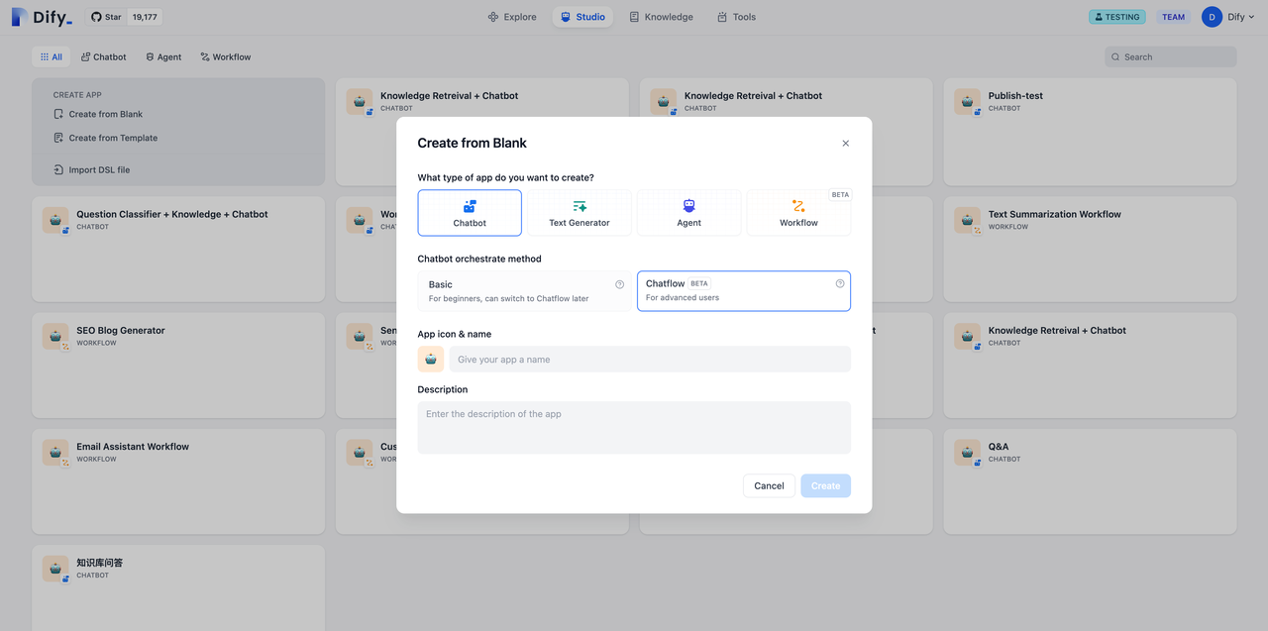1268x631 pixels.
Task: Pick the Agent app type
Action: (688, 213)
